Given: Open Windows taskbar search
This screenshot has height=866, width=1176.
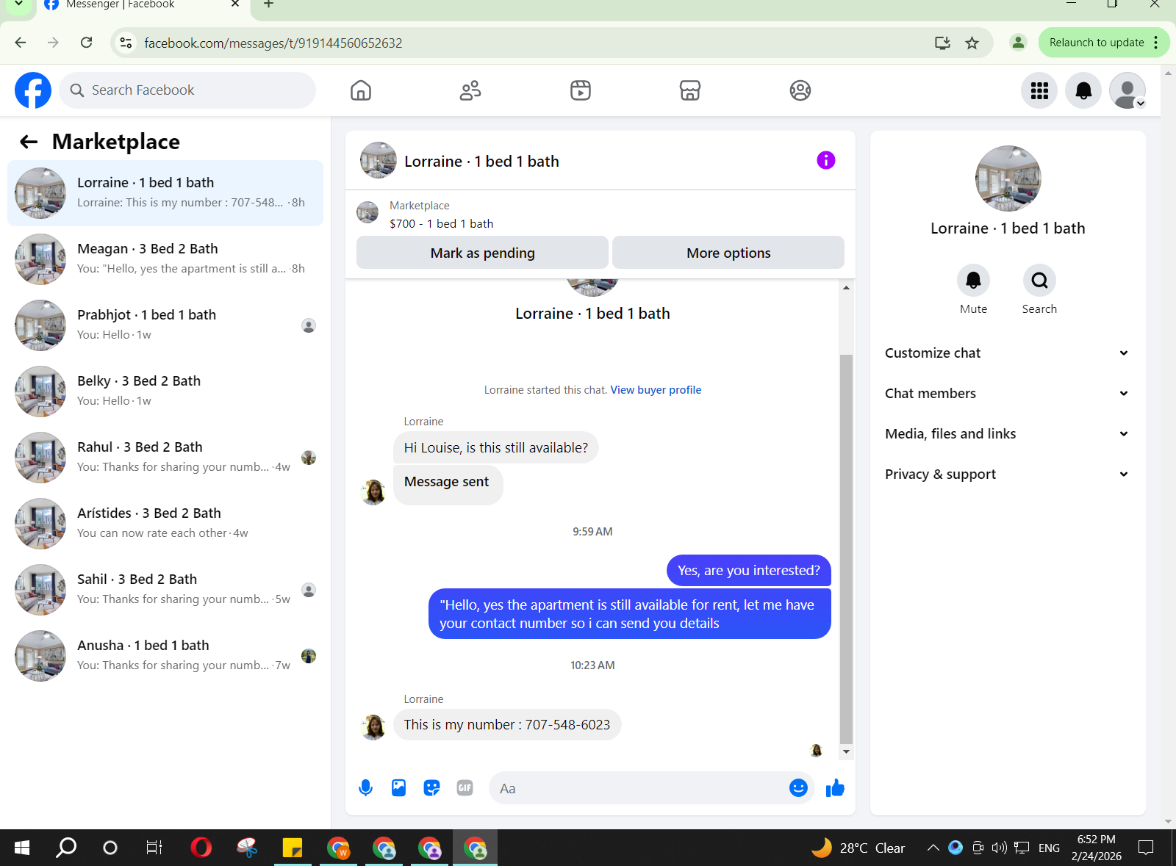Looking at the screenshot, I should tap(66, 848).
